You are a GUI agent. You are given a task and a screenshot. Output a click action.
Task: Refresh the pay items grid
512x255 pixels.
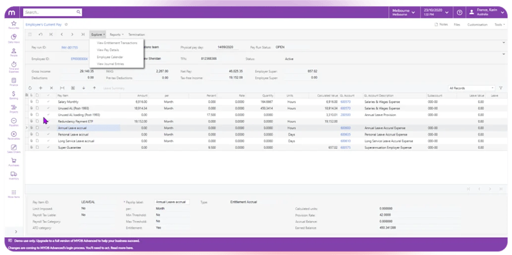pyautogui.click(x=30, y=88)
